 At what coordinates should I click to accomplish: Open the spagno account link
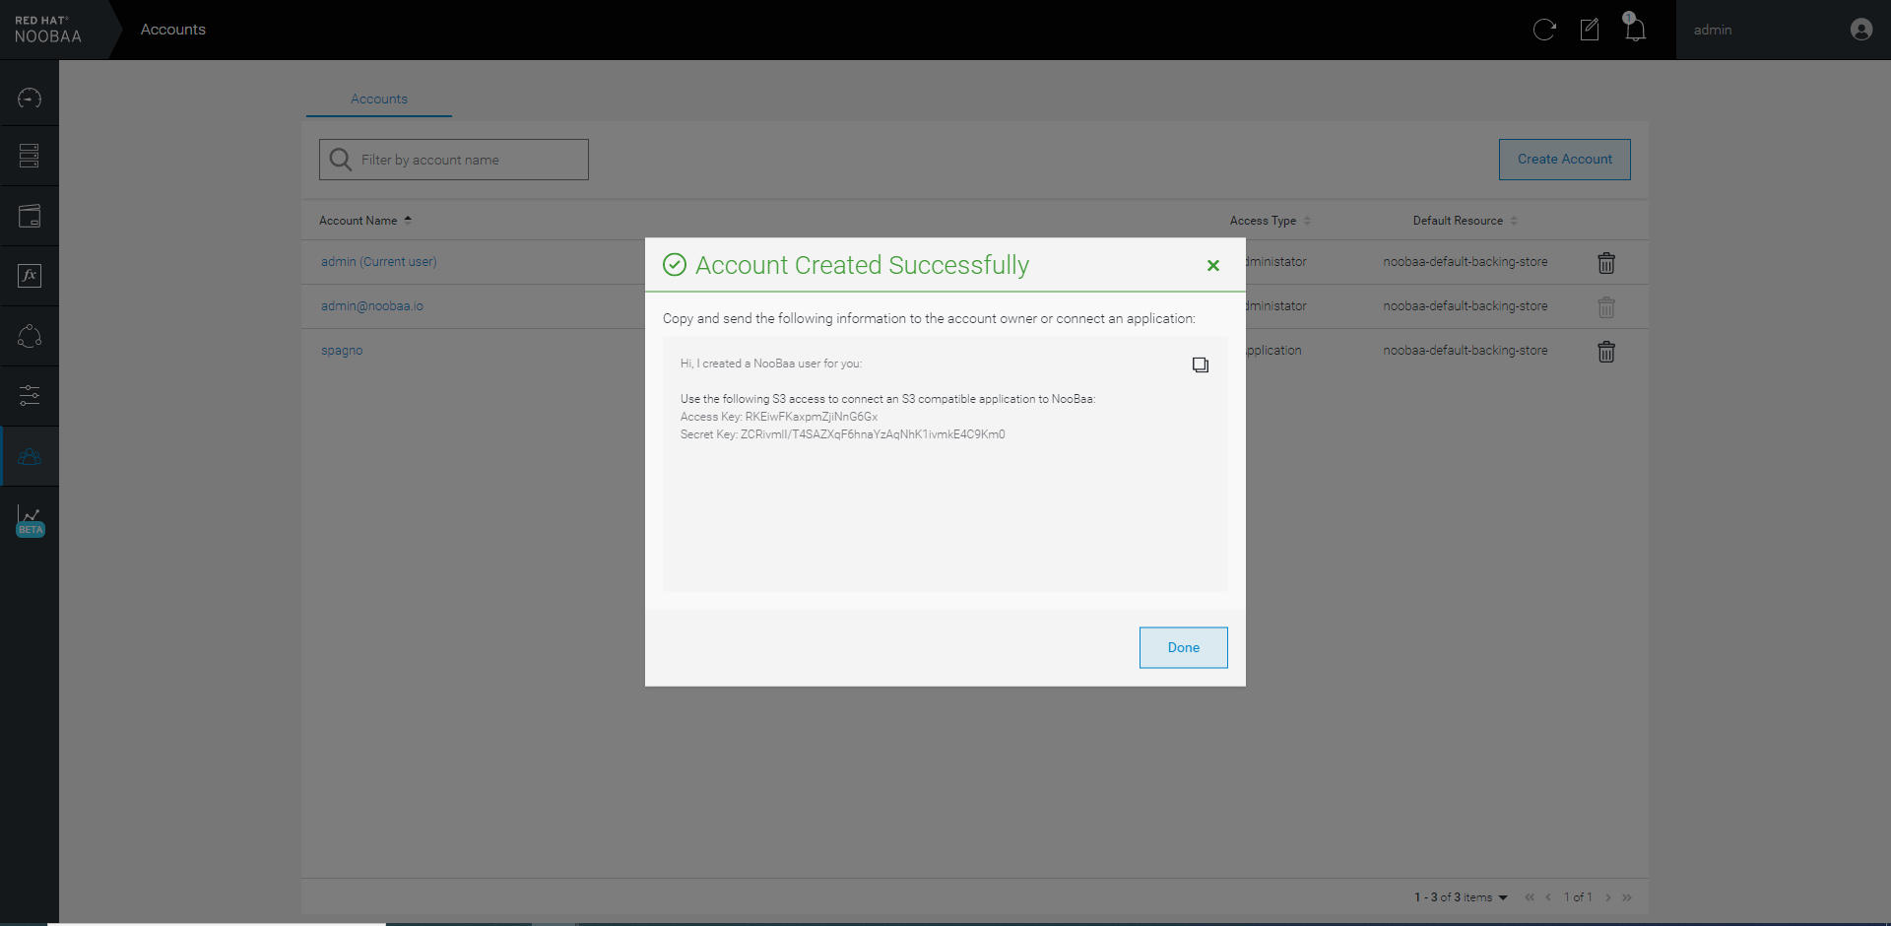click(342, 351)
